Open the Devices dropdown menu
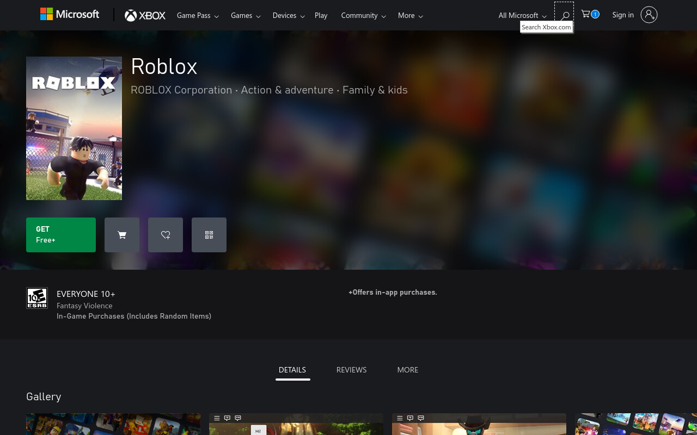The image size is (697, 435). 289,16
